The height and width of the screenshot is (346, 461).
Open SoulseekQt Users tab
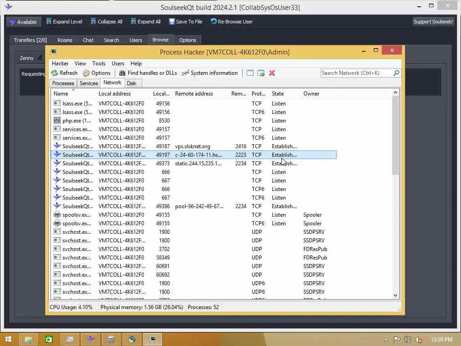(x=136, y=40)
